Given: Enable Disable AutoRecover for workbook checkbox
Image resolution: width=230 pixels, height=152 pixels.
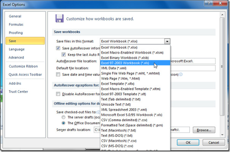Looking at the screenshot, I should 58,94.
